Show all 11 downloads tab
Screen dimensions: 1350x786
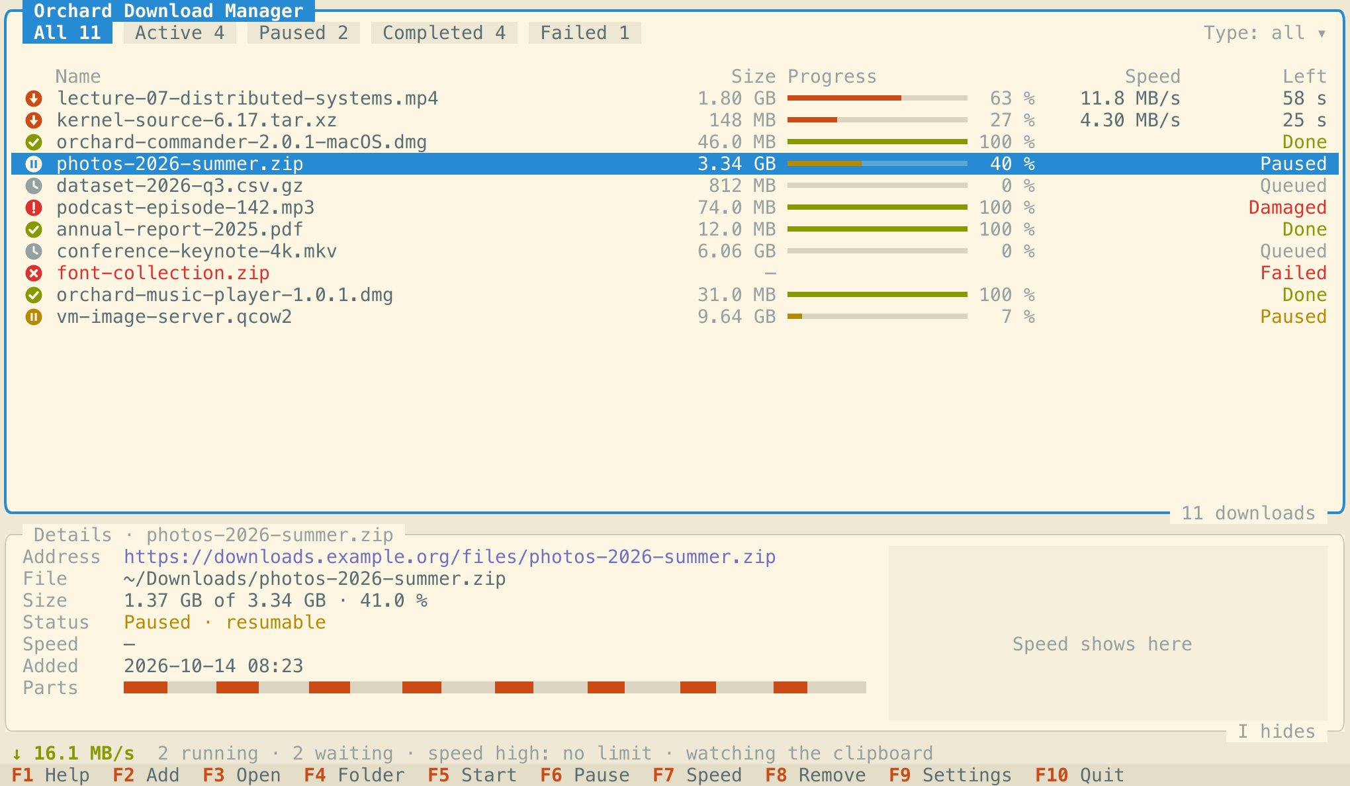point(67,32)
